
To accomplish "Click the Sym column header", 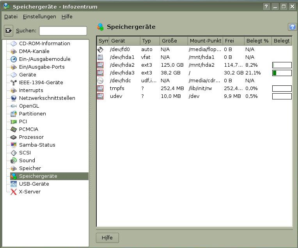I will (x=103, y=41).
